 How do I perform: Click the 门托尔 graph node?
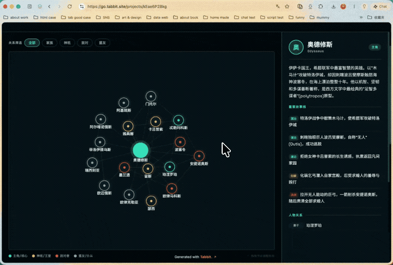tap(151, 96)
